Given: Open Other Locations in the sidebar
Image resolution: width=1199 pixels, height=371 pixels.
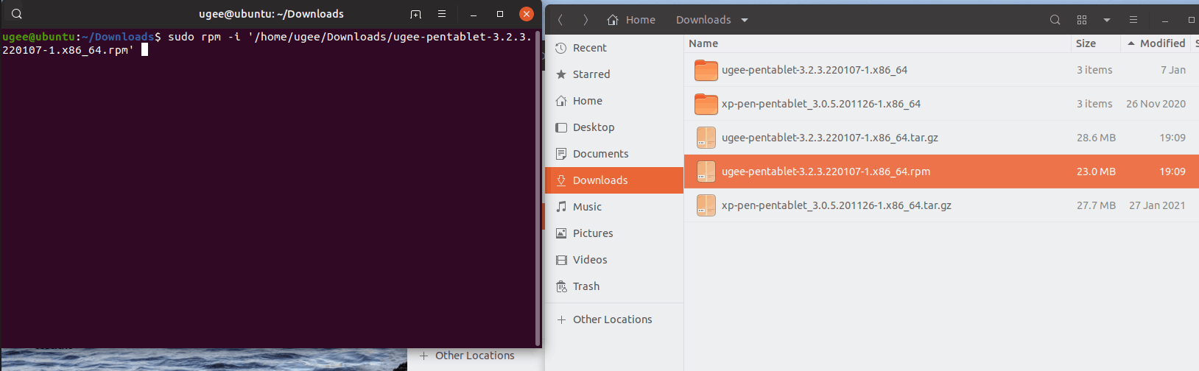Looking at the screenshot, I should click(x=611, y=319).
